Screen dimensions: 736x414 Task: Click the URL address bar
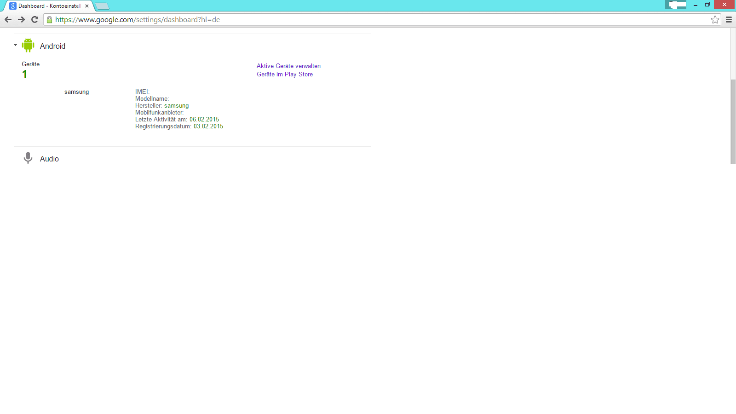pos(382,20)
